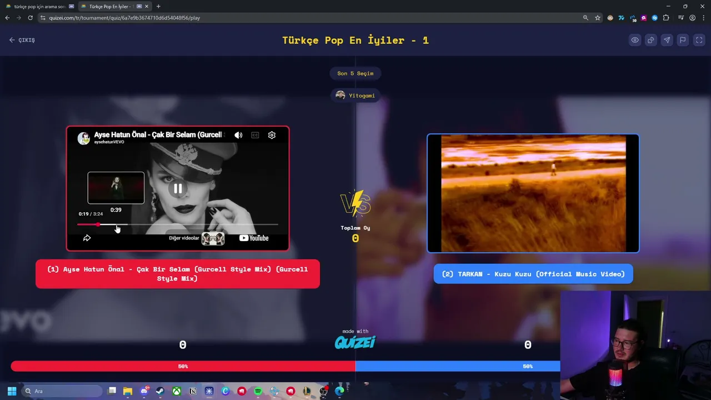711x400 pixels.
Task: Seek in the YouTube progress bar
Action: coord(178,224)
